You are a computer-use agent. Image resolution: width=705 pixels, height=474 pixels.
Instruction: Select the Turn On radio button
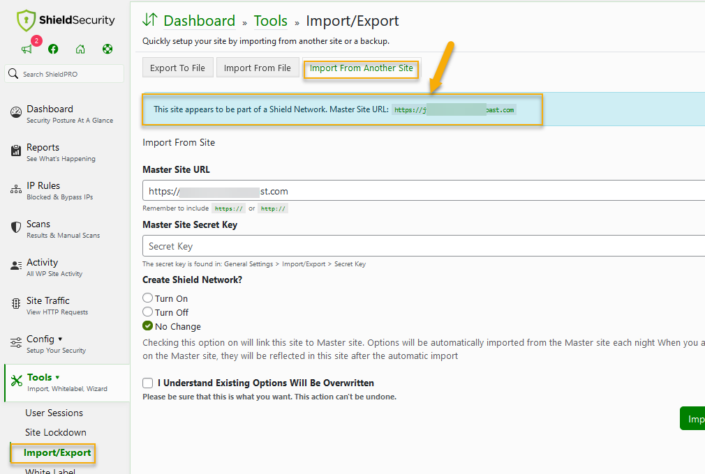tap(147, 298)
